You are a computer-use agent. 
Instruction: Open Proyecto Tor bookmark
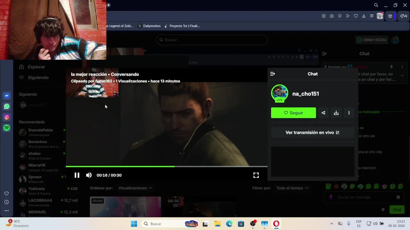click(x=182, y=26)
